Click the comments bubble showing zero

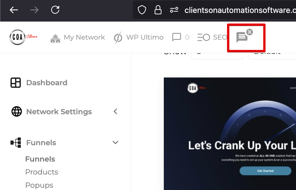coord(176,37)
